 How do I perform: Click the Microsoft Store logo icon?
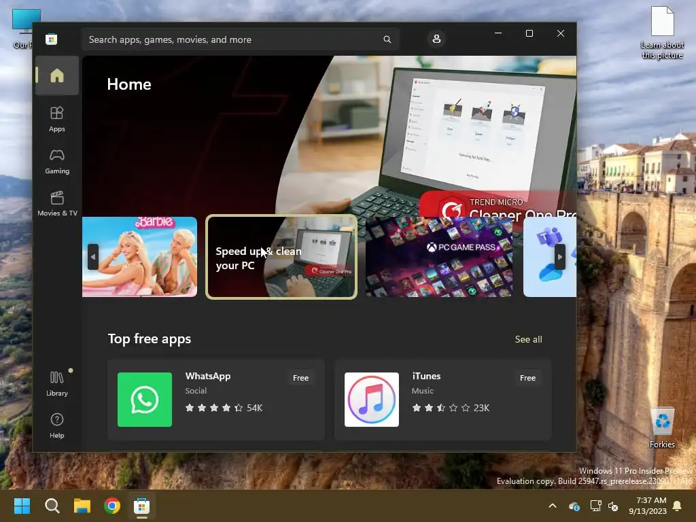coord(52,39)
